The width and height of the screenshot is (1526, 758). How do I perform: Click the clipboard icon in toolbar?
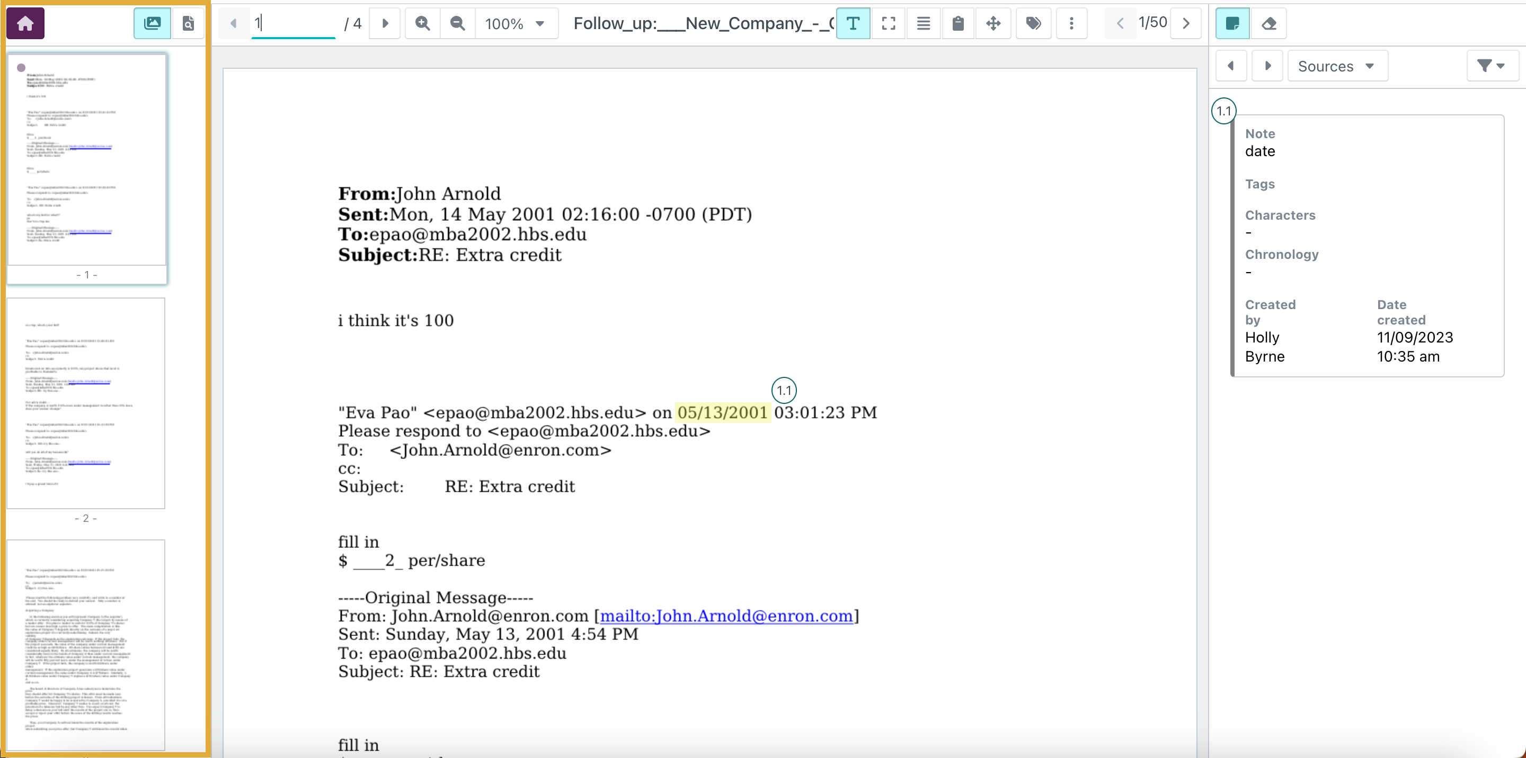(x=958, y=24)
